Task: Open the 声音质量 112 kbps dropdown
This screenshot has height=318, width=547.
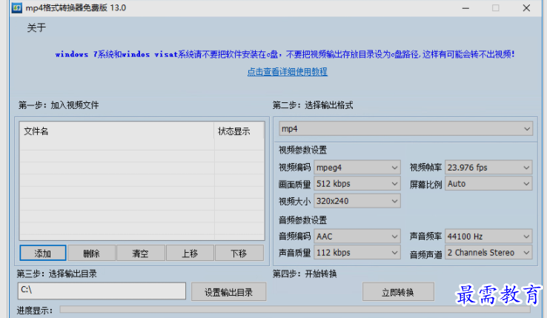Action: pos(357,252)
